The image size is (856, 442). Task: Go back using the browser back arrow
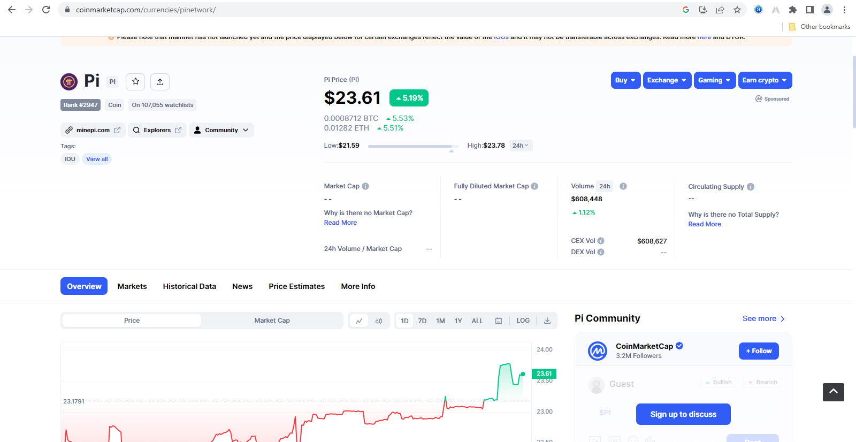pos(12,10)
